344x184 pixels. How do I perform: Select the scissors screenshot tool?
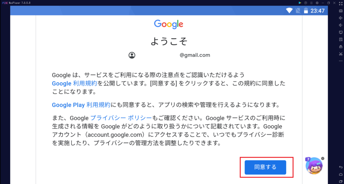pyautogui.click(x=341, y=54)
